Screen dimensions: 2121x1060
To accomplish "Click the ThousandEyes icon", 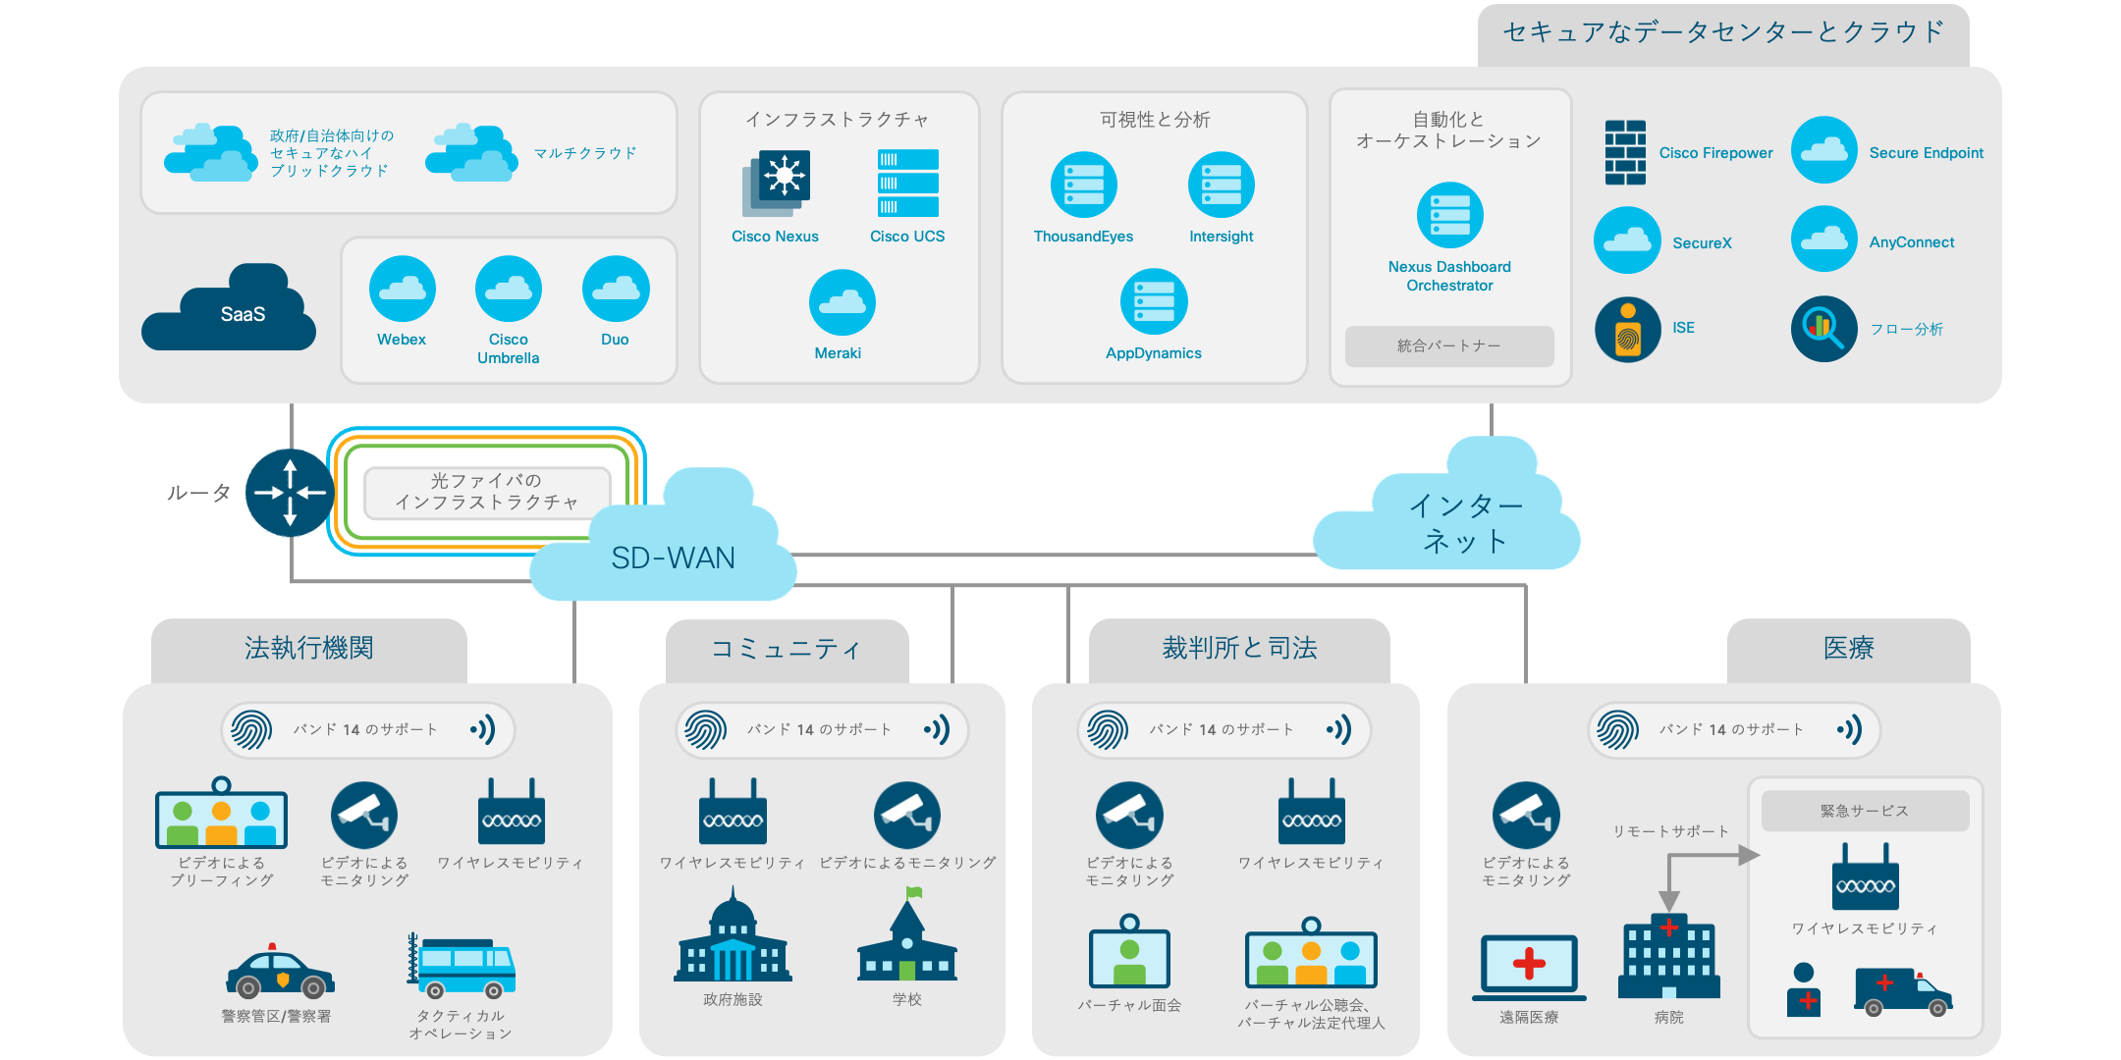I will click(1084, 185).
